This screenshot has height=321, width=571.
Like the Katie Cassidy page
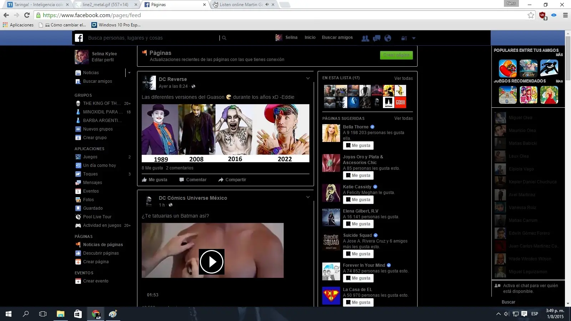tap(358, 200)
